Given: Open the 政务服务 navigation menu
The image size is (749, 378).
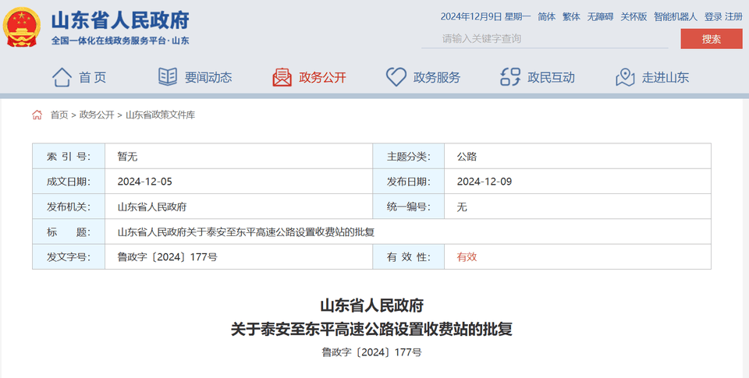Looking at the screenshot, I should (x=437, y=77).
